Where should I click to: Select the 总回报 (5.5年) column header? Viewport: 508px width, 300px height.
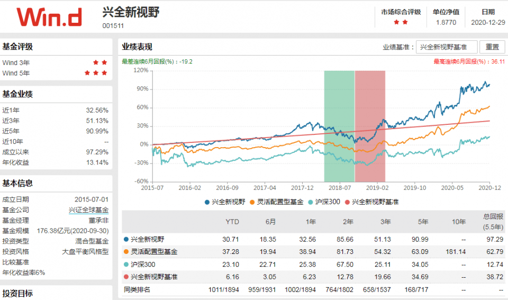pyautogui.click(x=493, y=222)
